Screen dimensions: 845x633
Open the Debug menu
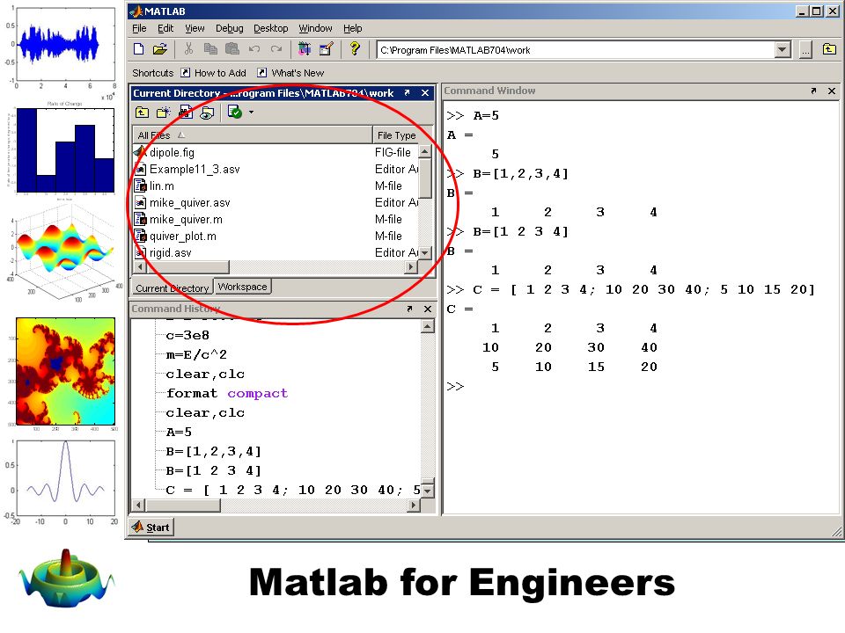(230, 28)
